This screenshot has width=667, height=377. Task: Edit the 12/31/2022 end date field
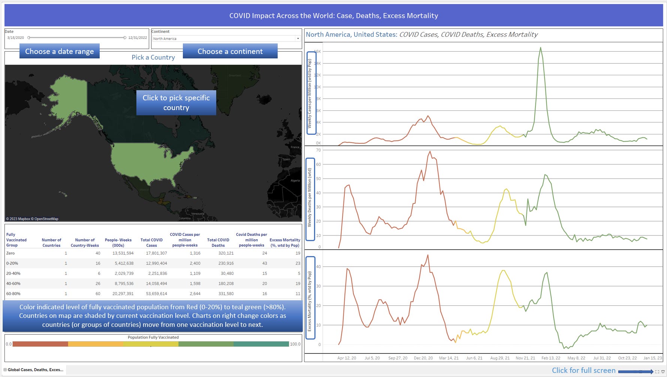(x=138, y=37)
